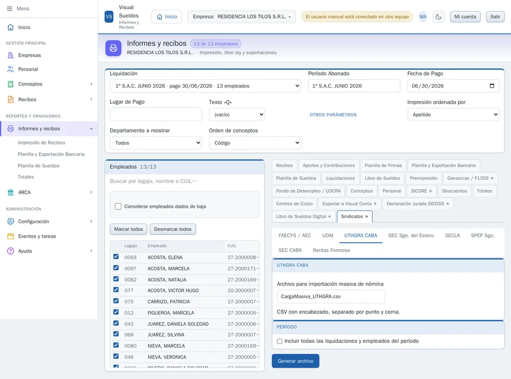Screen dimensions: 511x379
Task: Uncheck employee ACOSTA, ELENA
Action: click(x=116, y=257)
